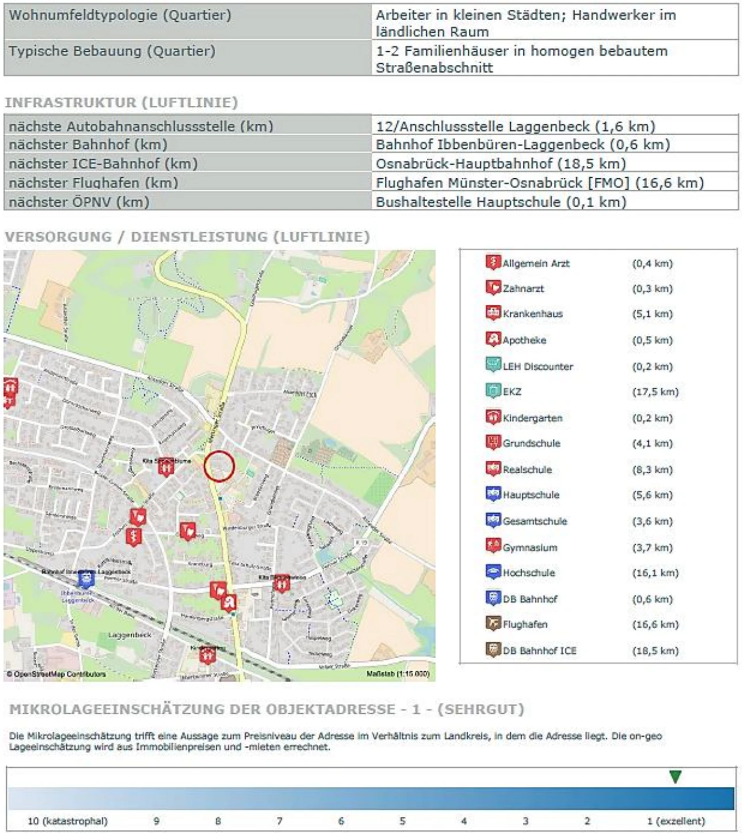Click the "1 (exzellent)" scale label
This screenshot has height=834, width=742.
tap(675, 821)
